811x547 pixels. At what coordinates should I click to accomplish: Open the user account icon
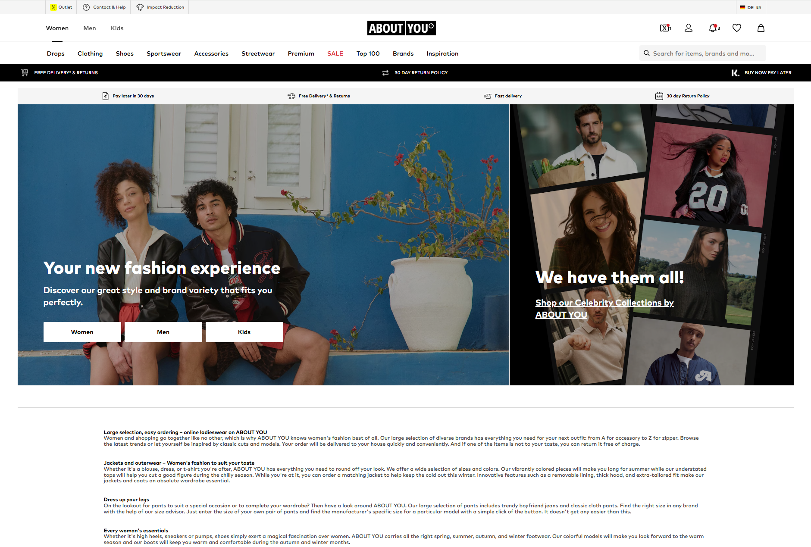689,28
